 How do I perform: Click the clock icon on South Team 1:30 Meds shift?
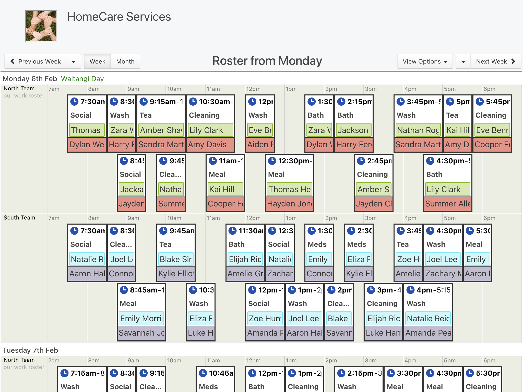312,231
